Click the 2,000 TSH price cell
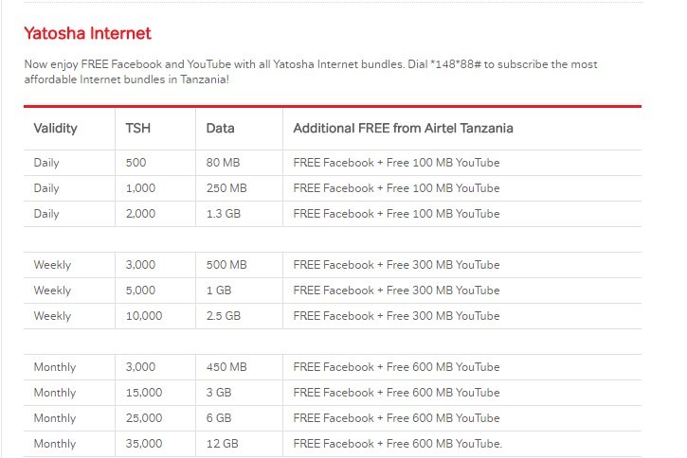Screen dimensions: 687x458 (x=140, y=214)
